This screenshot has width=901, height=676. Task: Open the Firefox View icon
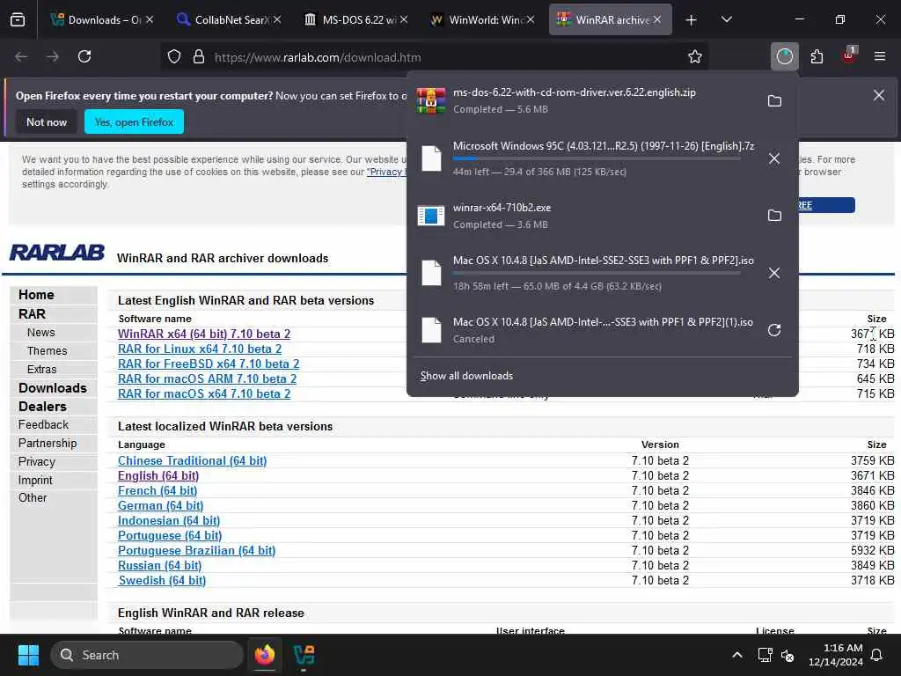(18, 19)
